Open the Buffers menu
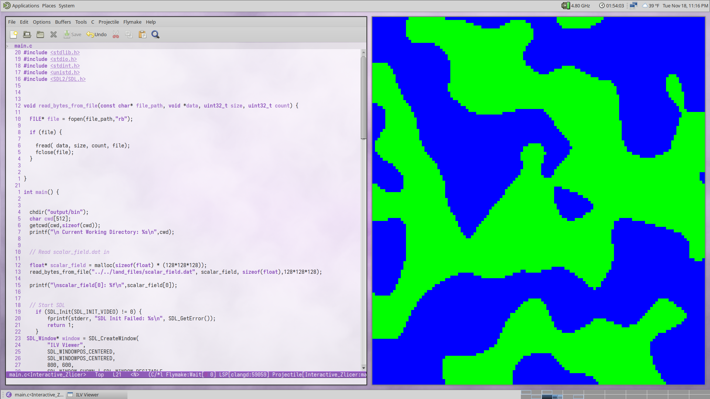 (63, 22)
